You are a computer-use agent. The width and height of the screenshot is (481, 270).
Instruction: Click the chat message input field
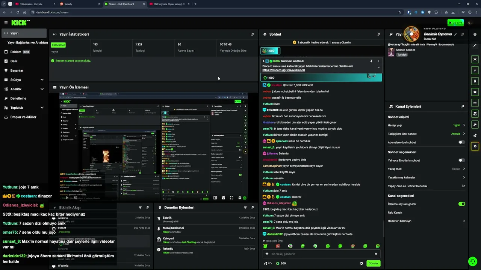[321, 254]
